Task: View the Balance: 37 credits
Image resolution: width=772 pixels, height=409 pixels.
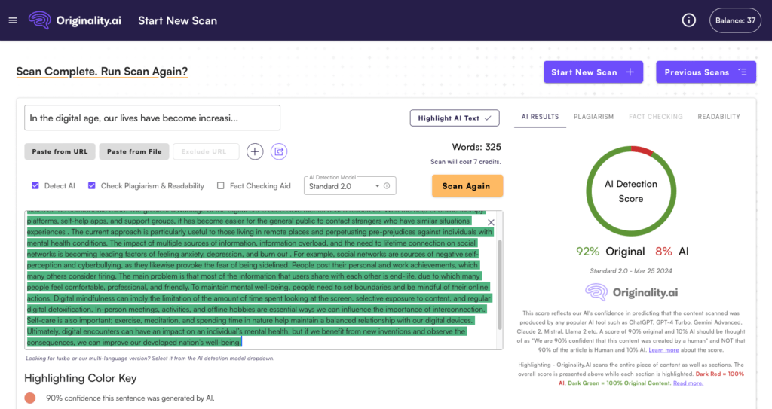Action: [x=735, y=20]
